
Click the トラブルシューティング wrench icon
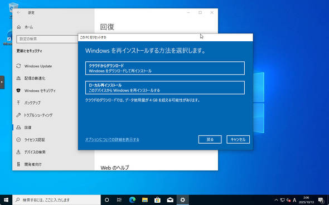[x=18, y=115]
